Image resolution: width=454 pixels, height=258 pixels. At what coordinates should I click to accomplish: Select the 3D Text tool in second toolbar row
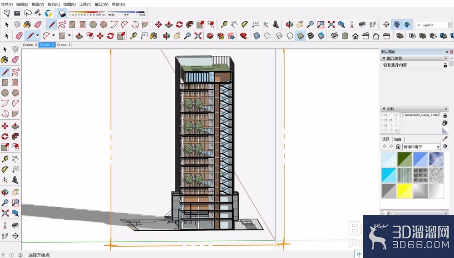tap(276, 24)
